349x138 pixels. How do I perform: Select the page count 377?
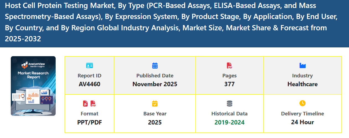[229, 84]
